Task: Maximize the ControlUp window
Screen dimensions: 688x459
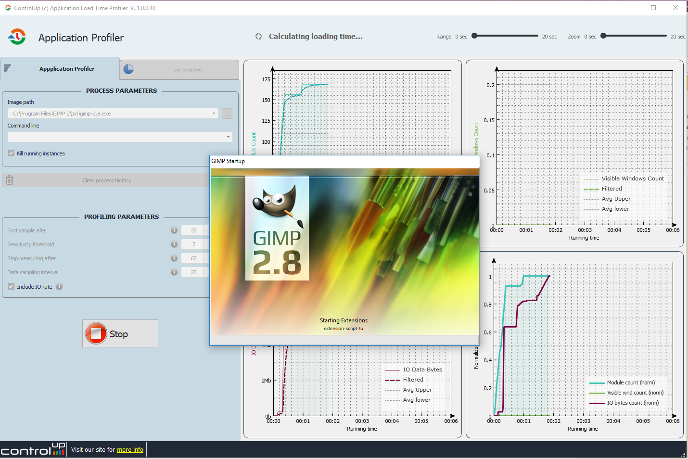Action: coord(653,8)
